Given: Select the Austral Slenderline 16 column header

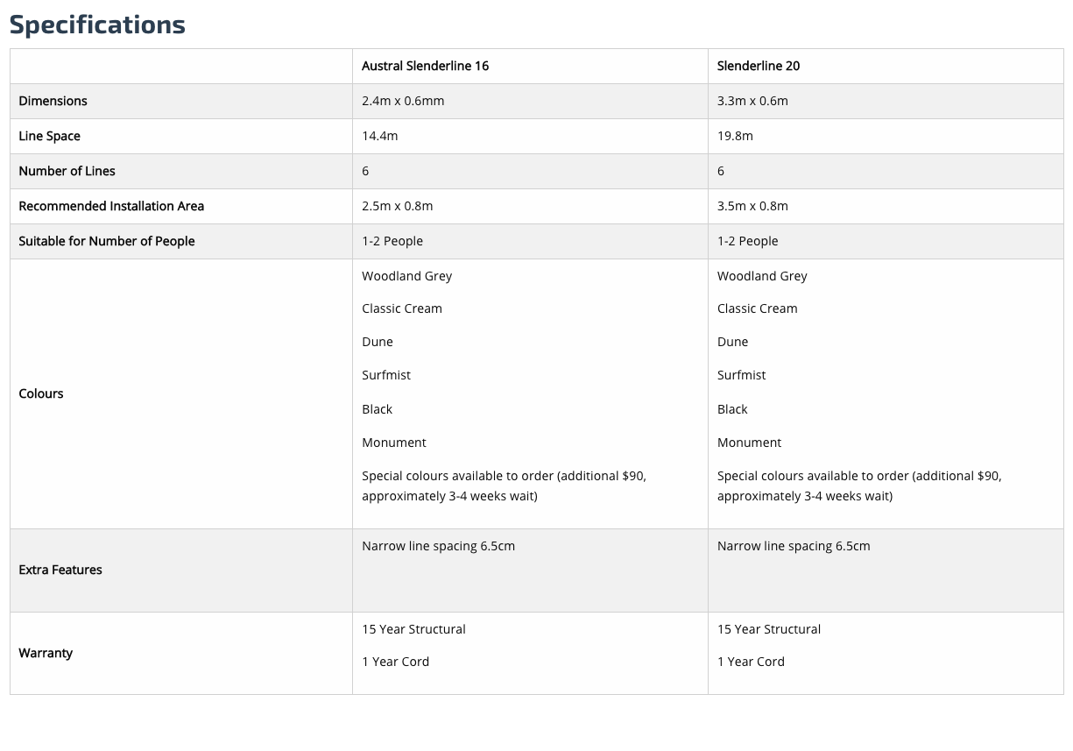Looking at the screenshot, I should (x=426, y=66).
